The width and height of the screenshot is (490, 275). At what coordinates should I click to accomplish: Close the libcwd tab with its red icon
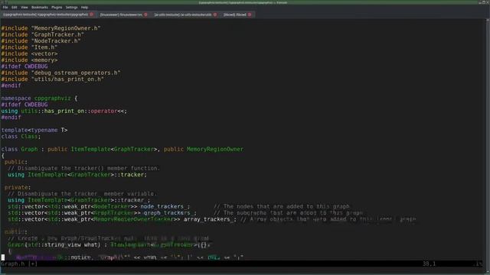coord(250,15)
